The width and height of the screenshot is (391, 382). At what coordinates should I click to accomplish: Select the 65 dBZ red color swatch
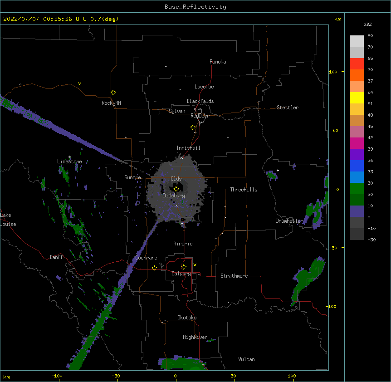point(357,64)
